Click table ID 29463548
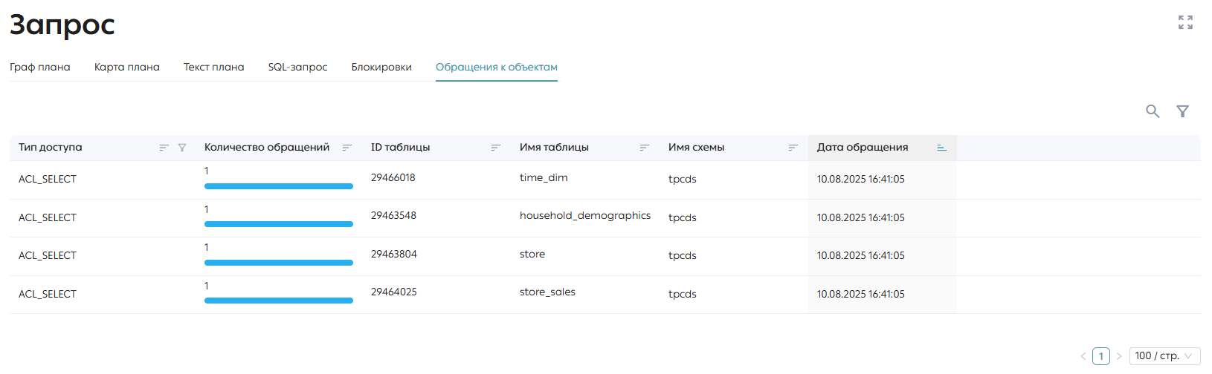Viewport: 1212px width, 374px height. click(x=393, y=215)
